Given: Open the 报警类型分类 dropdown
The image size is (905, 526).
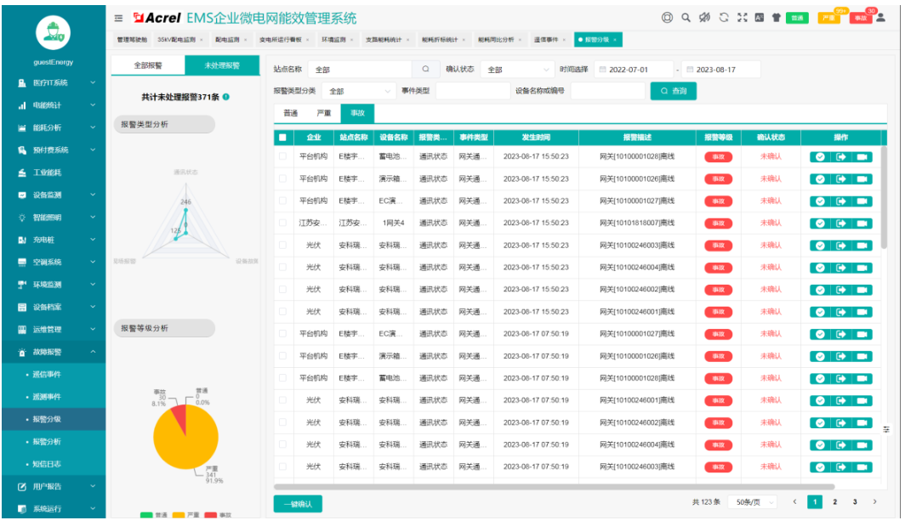Looking at the screenshot, I should coord(358,91).
